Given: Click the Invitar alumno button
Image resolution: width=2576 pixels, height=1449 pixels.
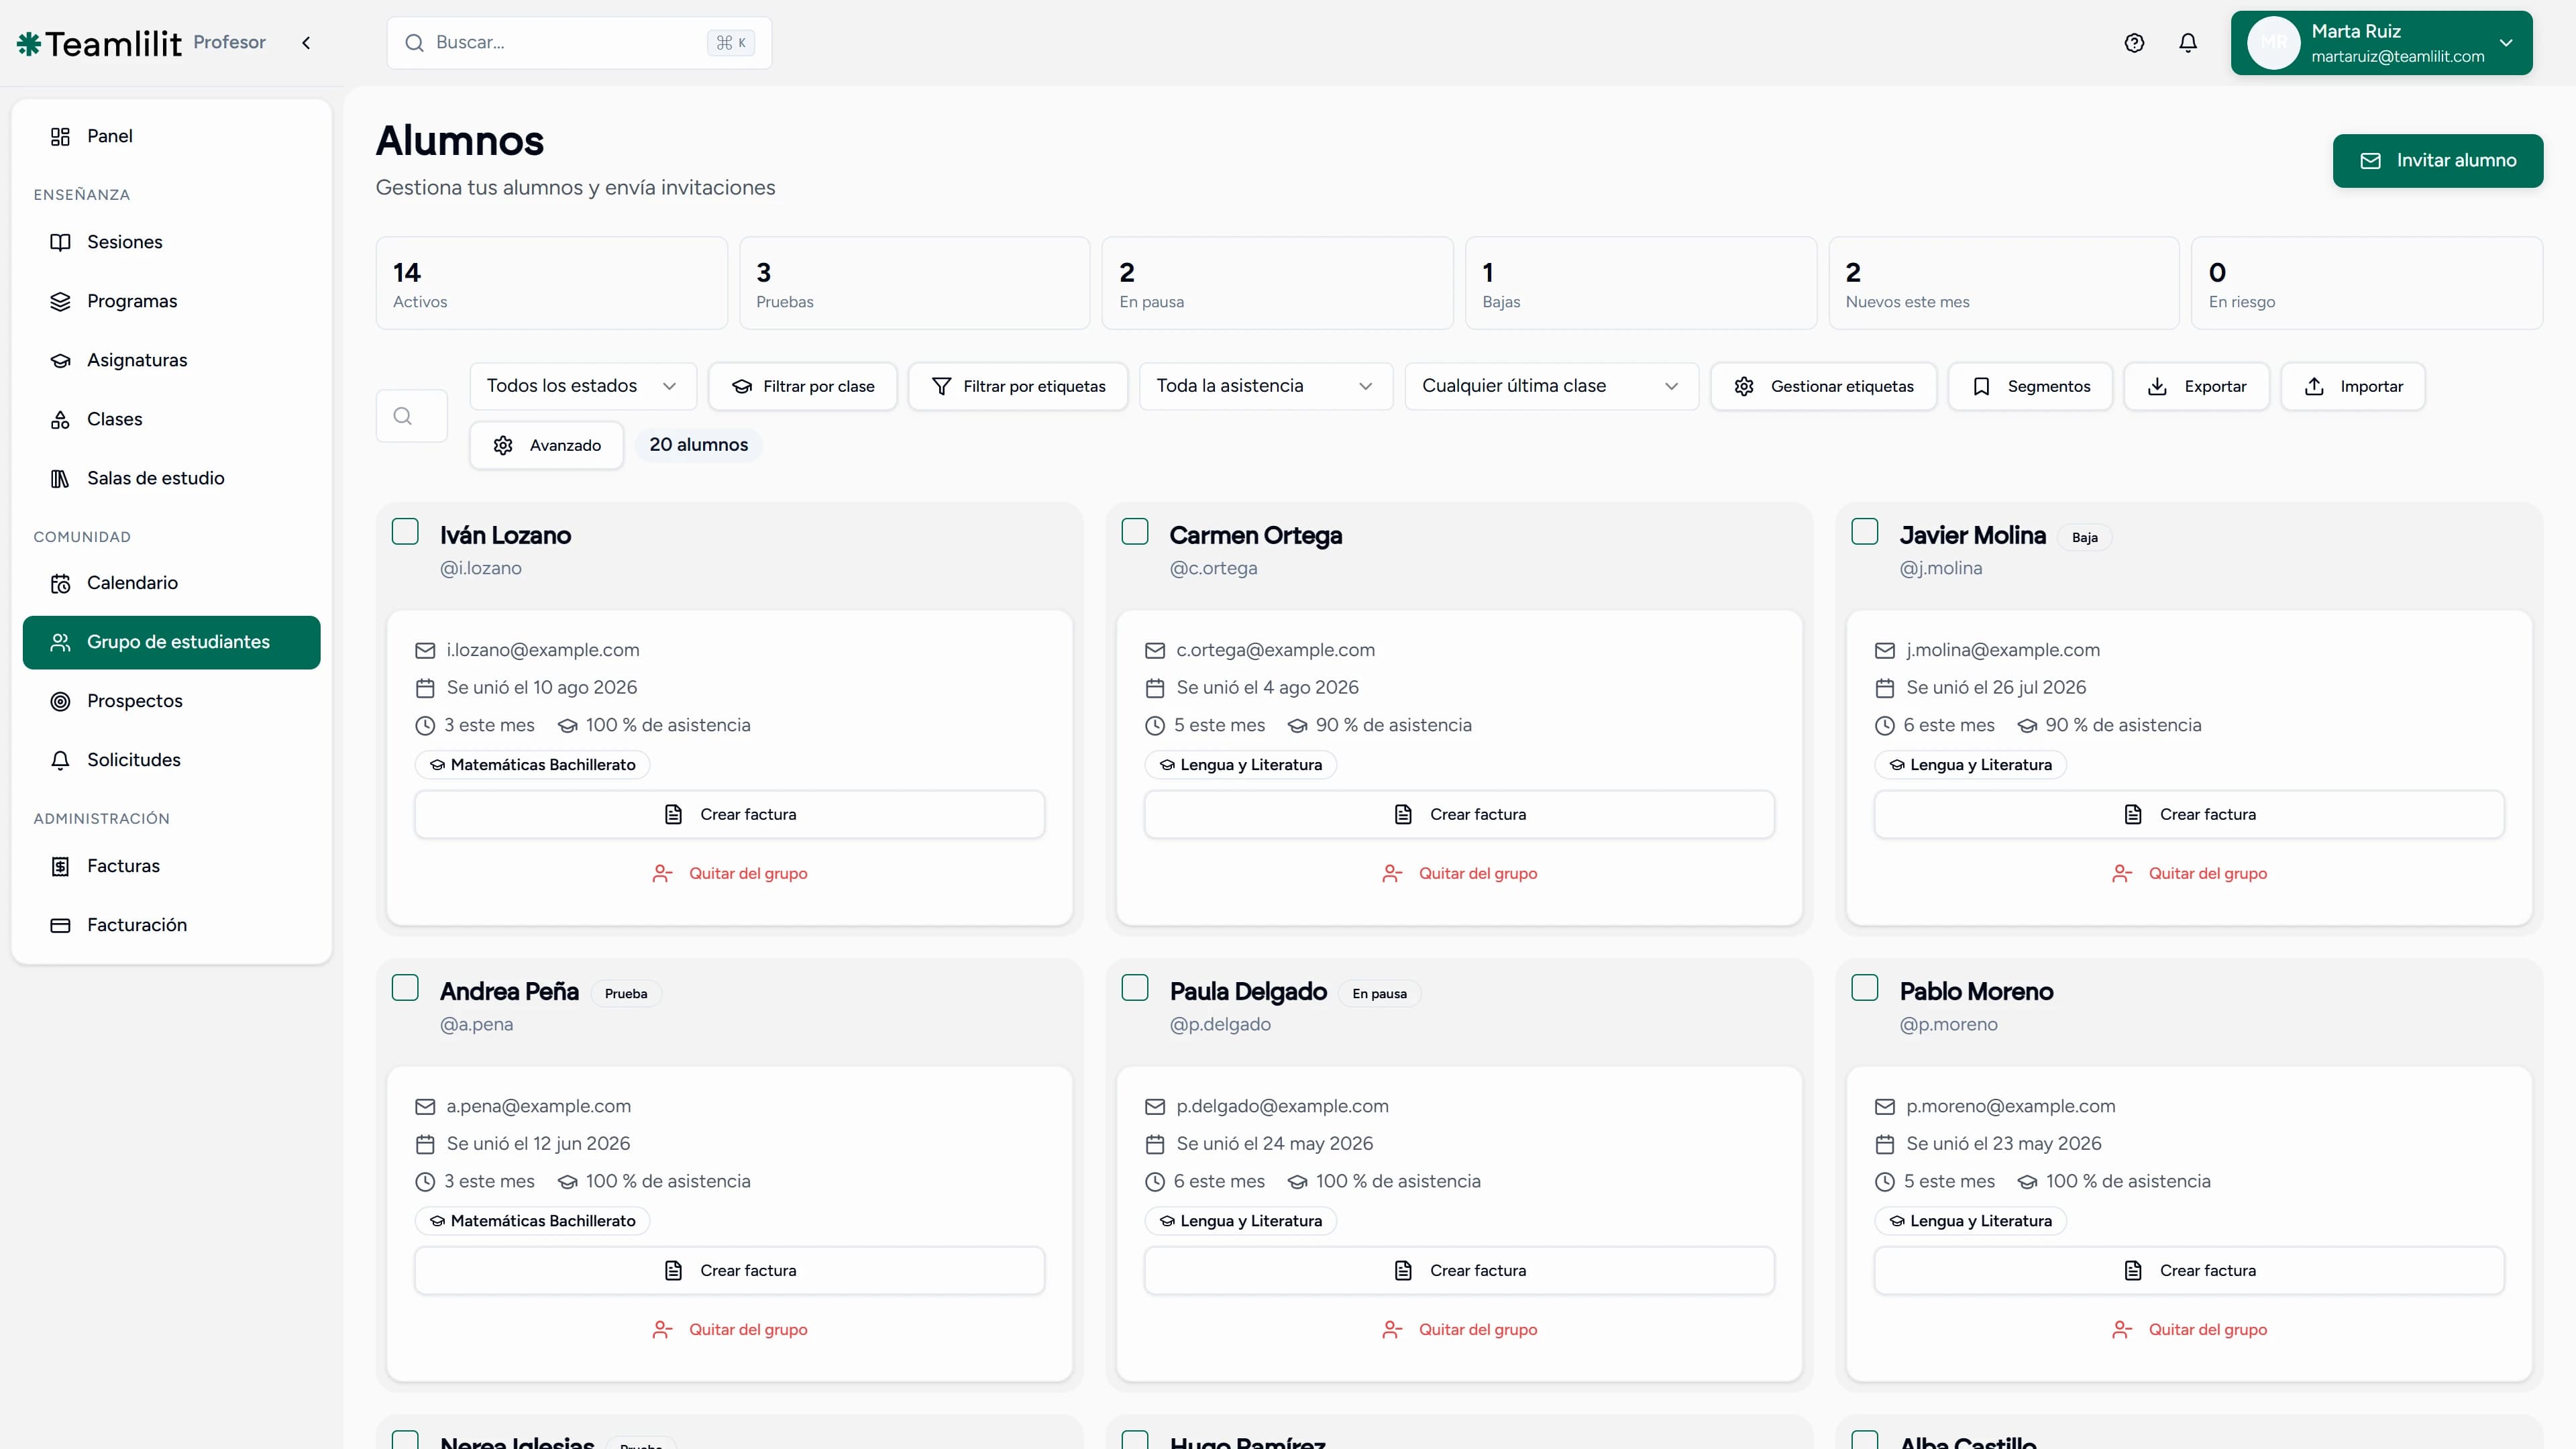Looking at the screenshot, I should [2438, 161].
